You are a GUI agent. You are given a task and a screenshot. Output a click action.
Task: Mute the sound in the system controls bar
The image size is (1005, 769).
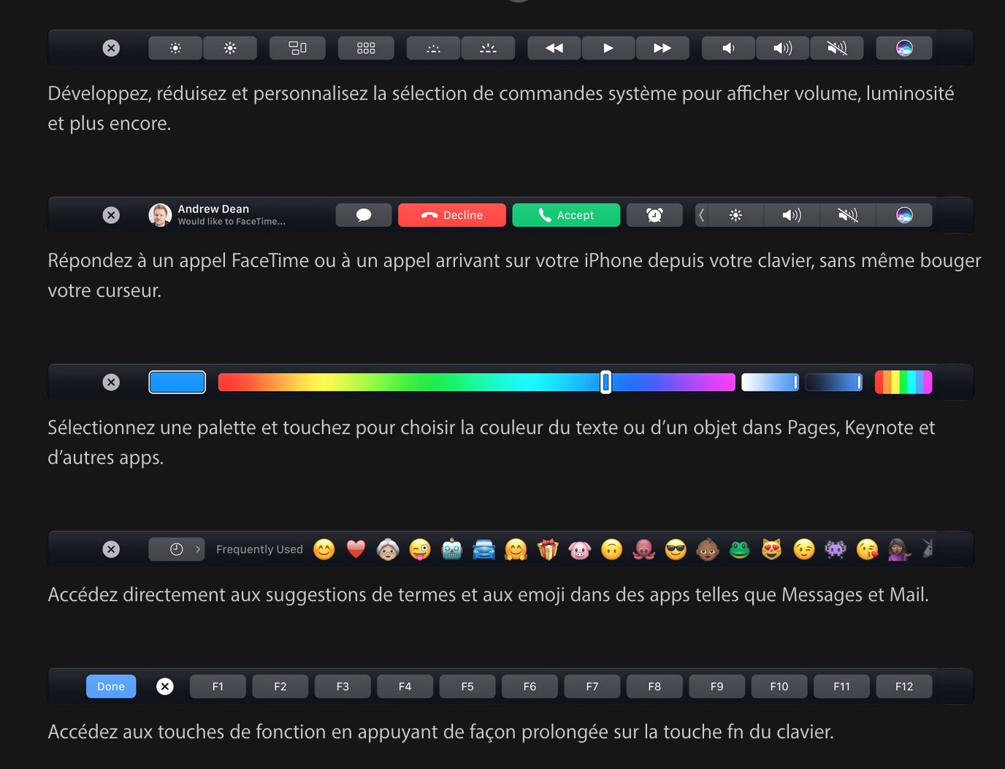(x=837, y=48)
